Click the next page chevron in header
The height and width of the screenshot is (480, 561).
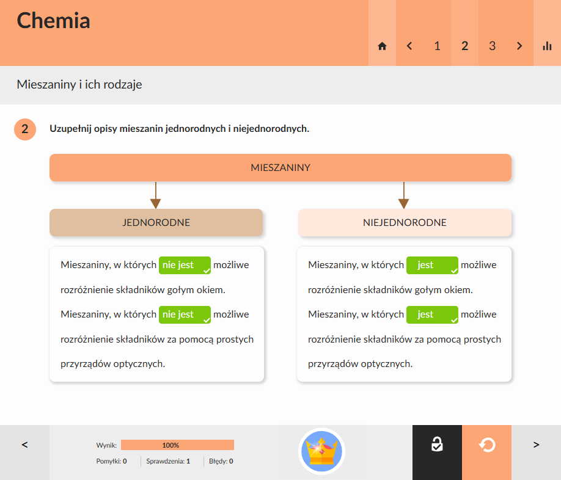pyautogui.click(x=519, y=46)
